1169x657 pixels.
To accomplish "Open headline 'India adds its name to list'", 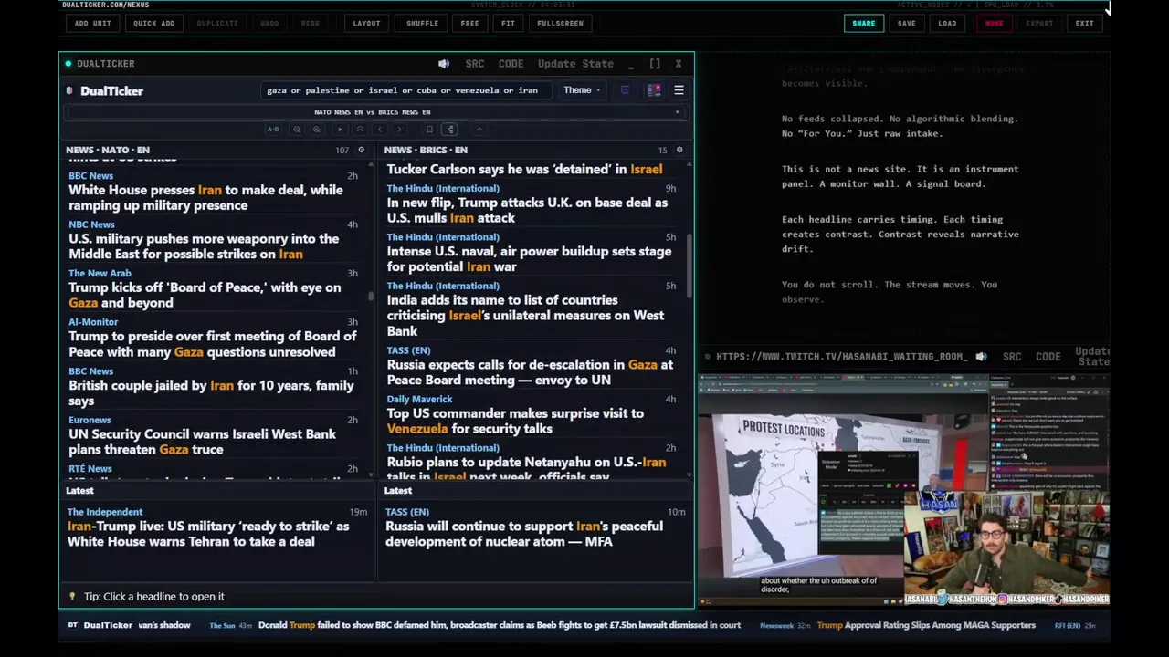I will pos(525,316).
